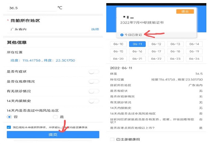
Task: Select the 否 radio button
Action: coord(9,117)
